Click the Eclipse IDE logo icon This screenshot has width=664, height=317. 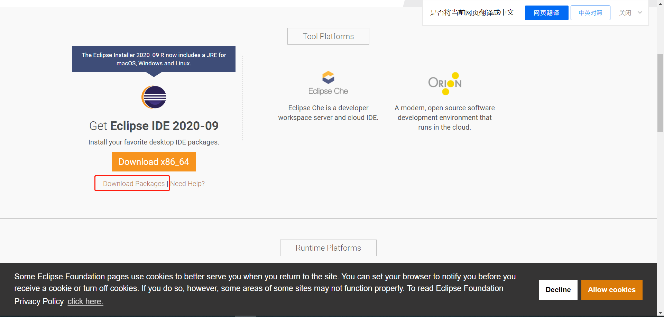[x=154, y=97]
